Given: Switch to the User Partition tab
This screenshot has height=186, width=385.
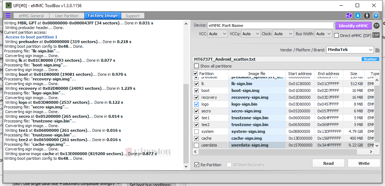Looking at the screenshot, I should tap(66, 16).
